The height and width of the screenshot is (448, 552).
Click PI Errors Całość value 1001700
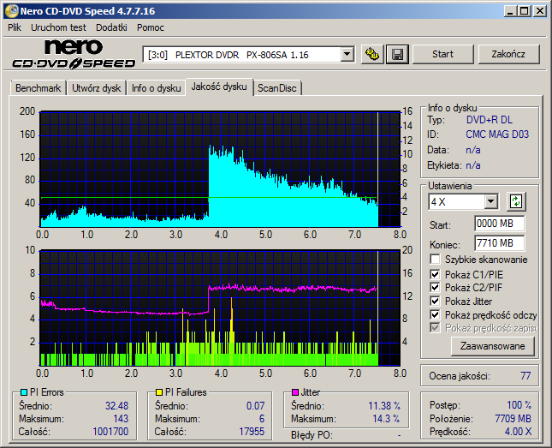[110, 432]
